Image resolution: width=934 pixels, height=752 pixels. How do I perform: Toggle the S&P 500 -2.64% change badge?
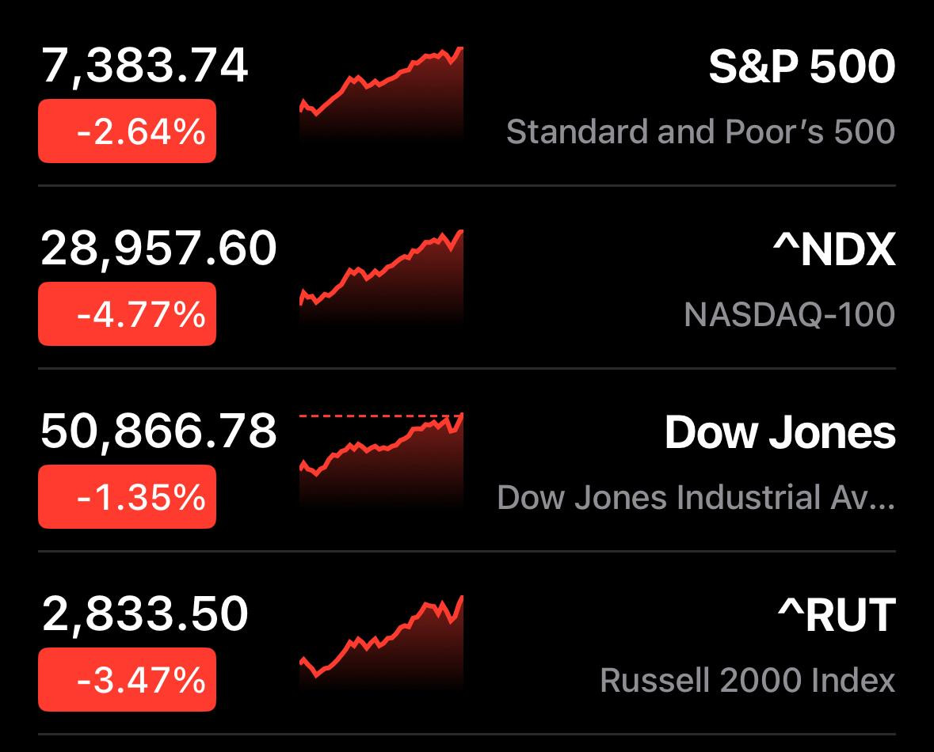coord(127,131)
